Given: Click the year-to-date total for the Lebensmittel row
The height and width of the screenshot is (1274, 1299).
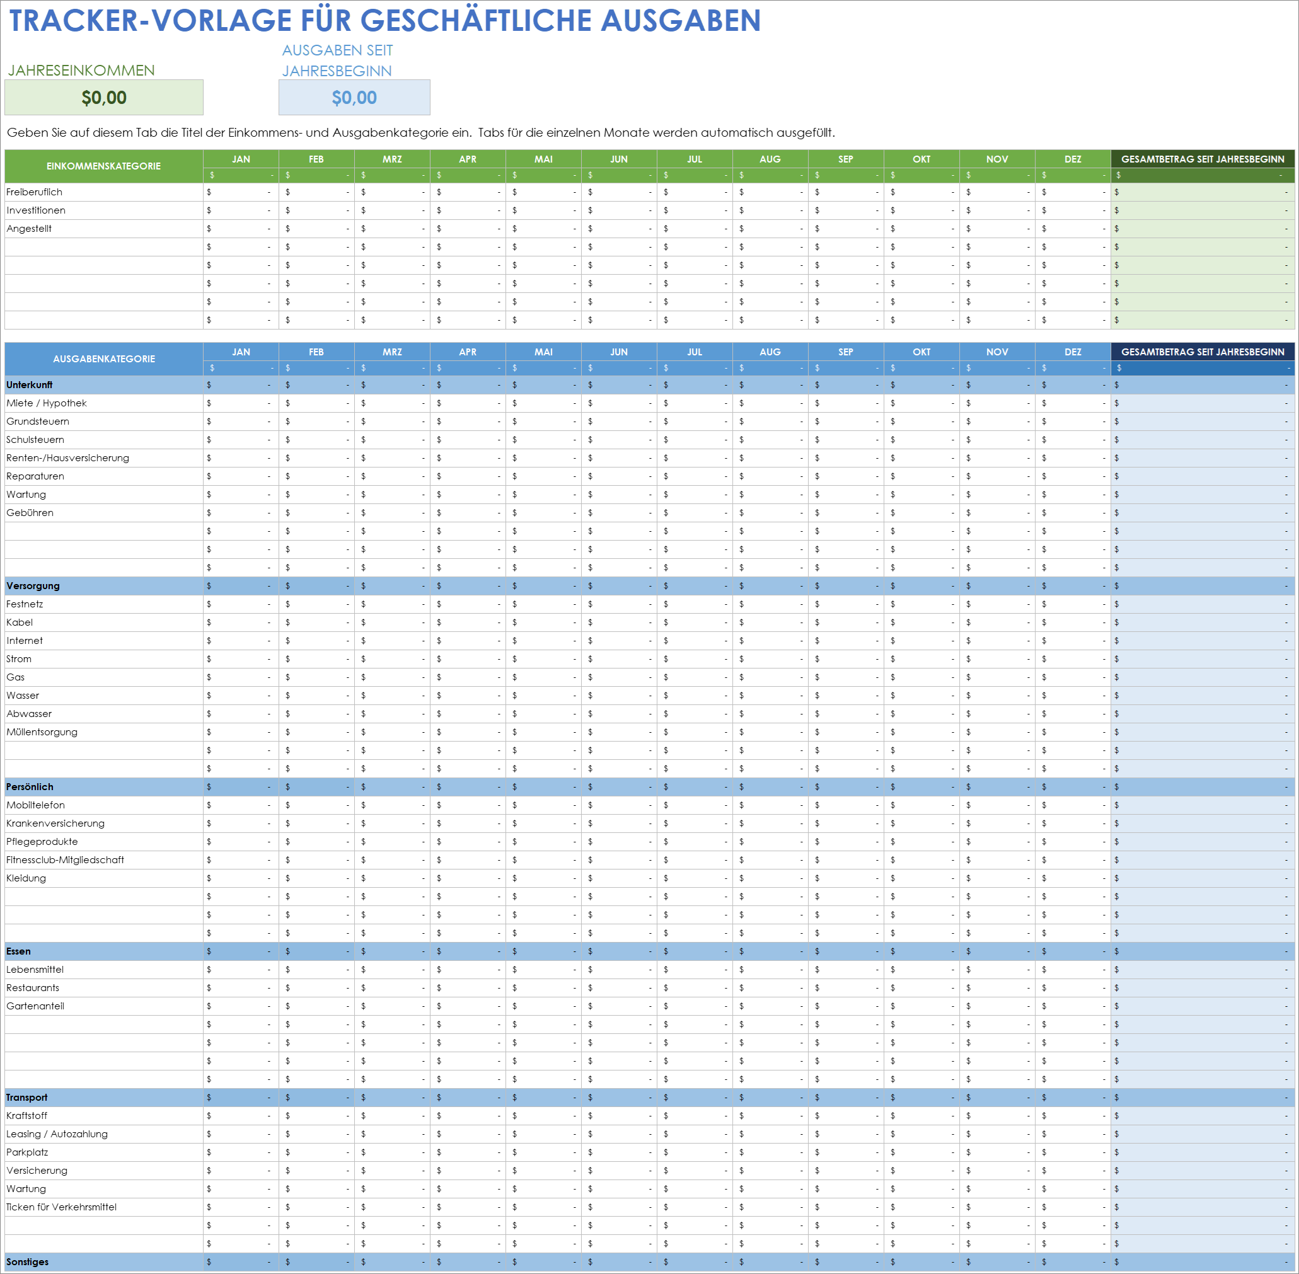Looking at the screenshot, I should [x=1203, y=970].
